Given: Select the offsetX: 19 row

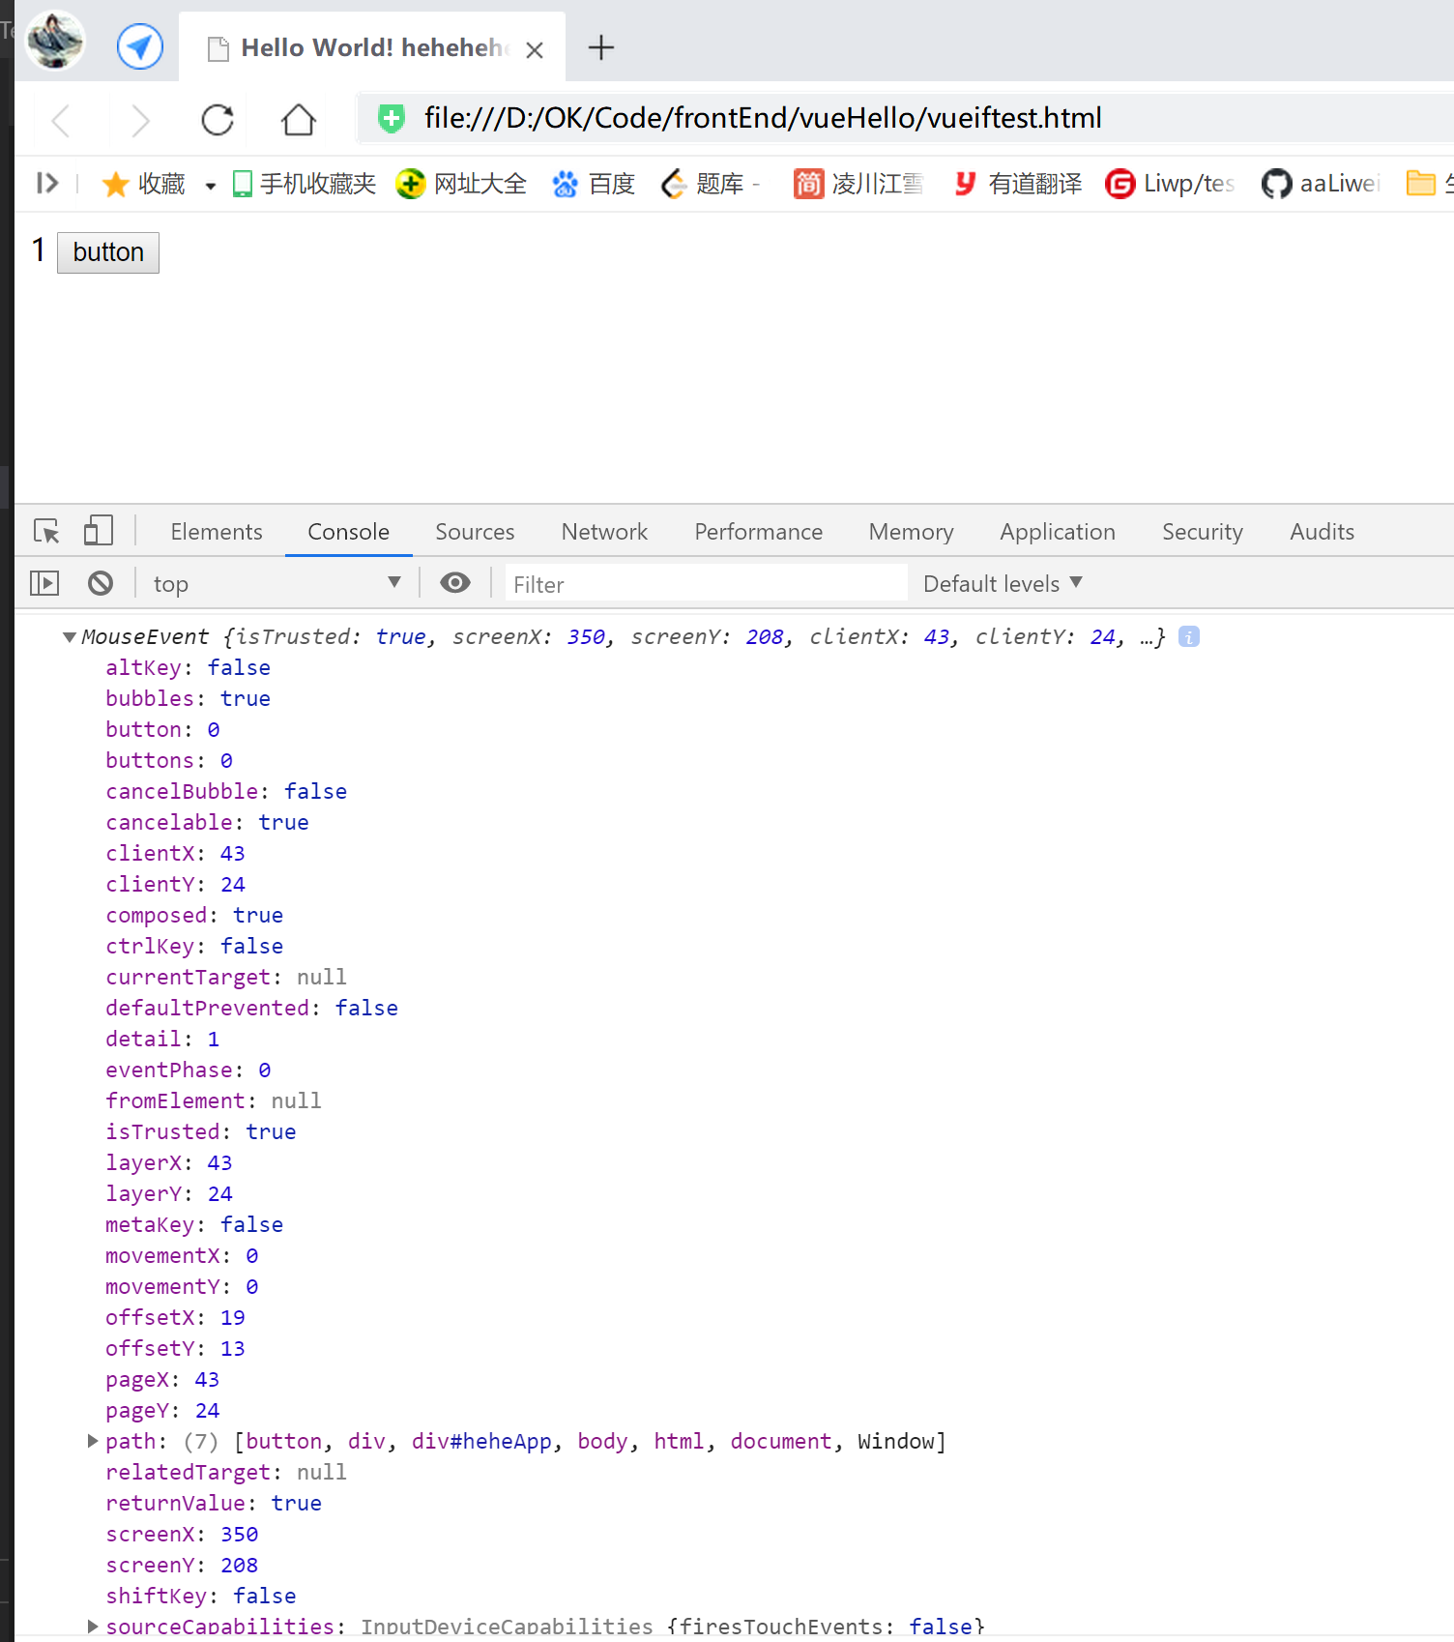Looking at the screenshot, I should tap(175, 1318).
